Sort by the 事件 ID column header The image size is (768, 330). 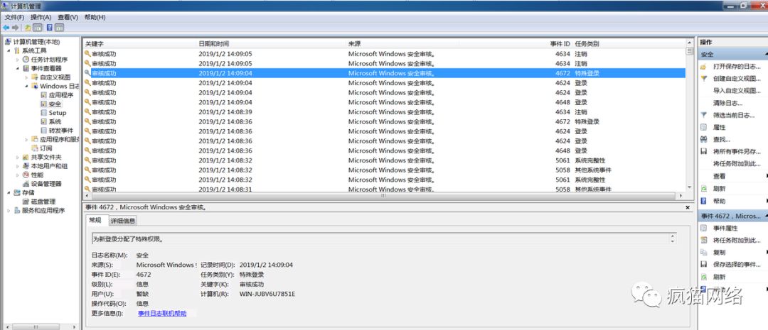point(560,44)
